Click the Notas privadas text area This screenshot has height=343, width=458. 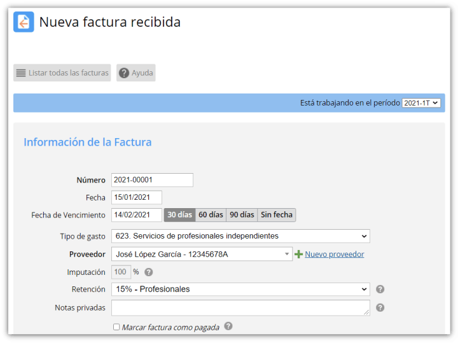coord(240,307)
